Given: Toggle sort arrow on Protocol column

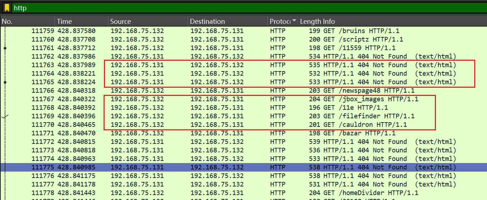Looking at the screenshot, I should (293, 21).
